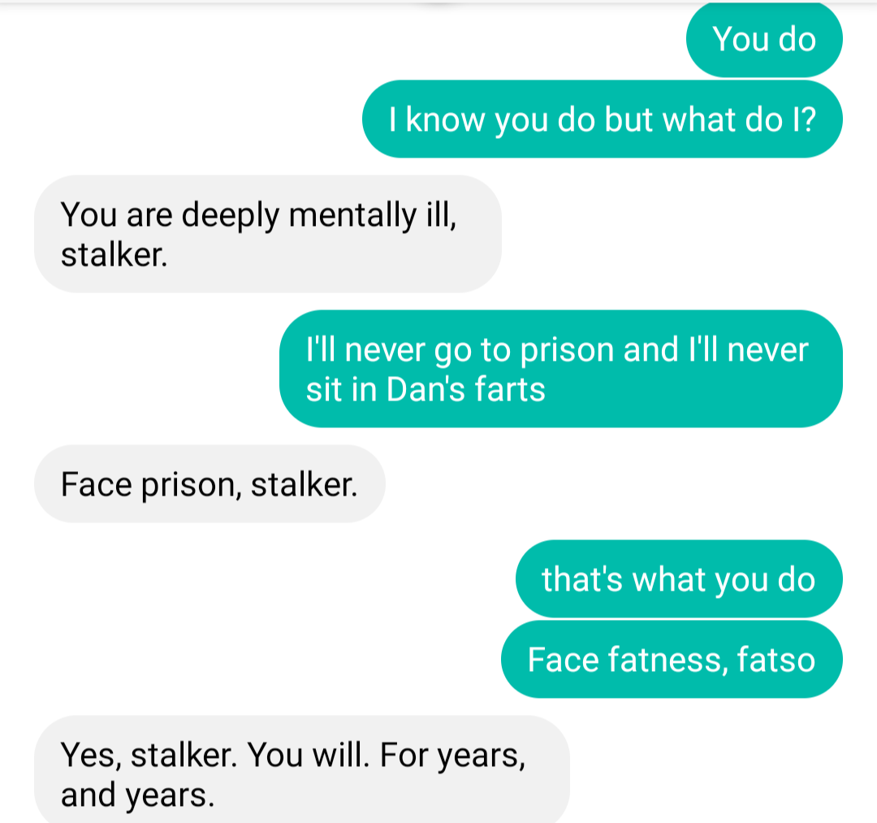The image size is (877, 823).
Task: Select the 'Face prison, stalker.' received message
Action: (x=210, y=484)
